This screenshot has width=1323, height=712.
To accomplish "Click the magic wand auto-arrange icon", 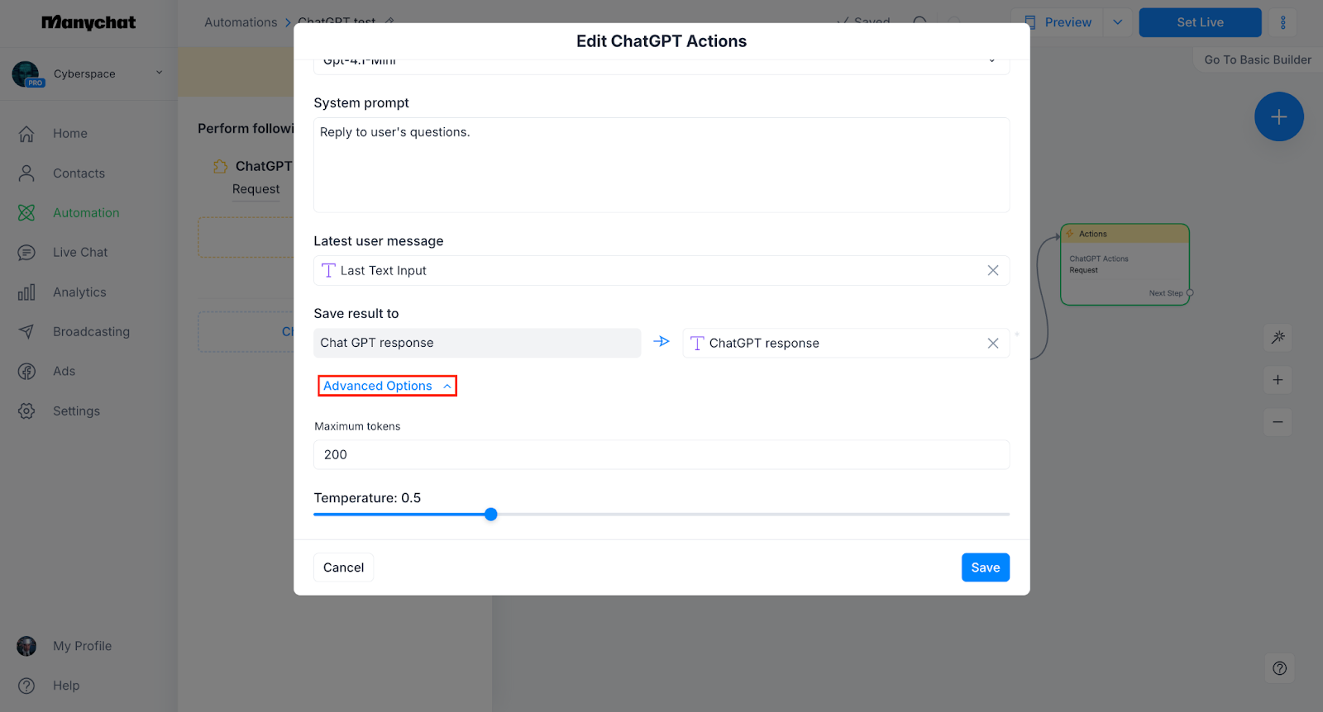I will tap(1278, 337).
